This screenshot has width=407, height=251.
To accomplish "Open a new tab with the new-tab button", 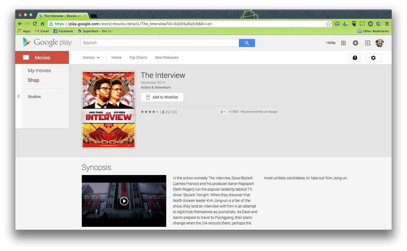I will pos(93,16).
